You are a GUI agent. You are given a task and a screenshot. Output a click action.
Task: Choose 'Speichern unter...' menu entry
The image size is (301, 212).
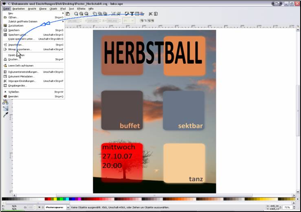pyautogui.click(x=17, y=35)
